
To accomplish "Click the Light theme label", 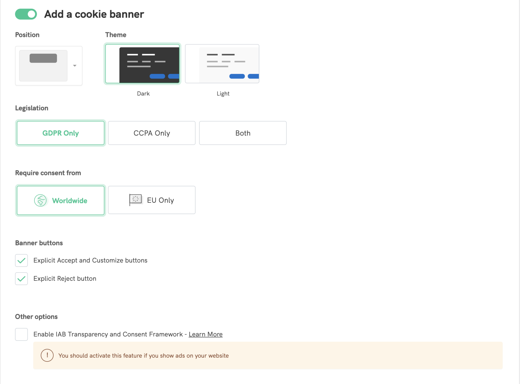I will (x=223, y=94).
